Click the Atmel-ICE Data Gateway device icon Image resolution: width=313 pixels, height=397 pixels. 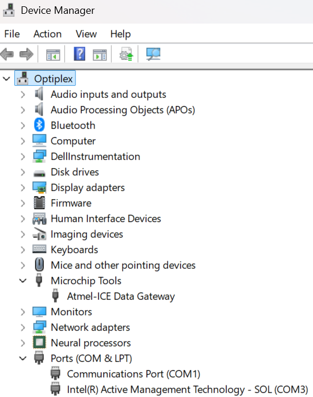click(x=55, y=296)
